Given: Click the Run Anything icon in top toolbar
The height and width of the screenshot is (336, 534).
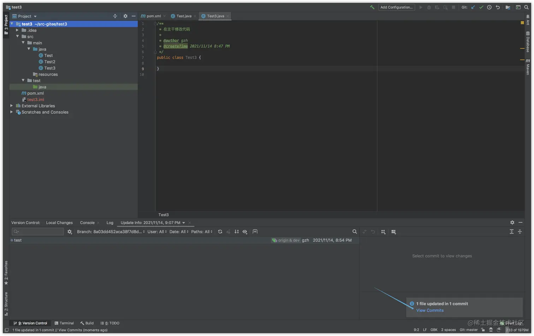Looking at the screenshot, I should tap(518, 7).
